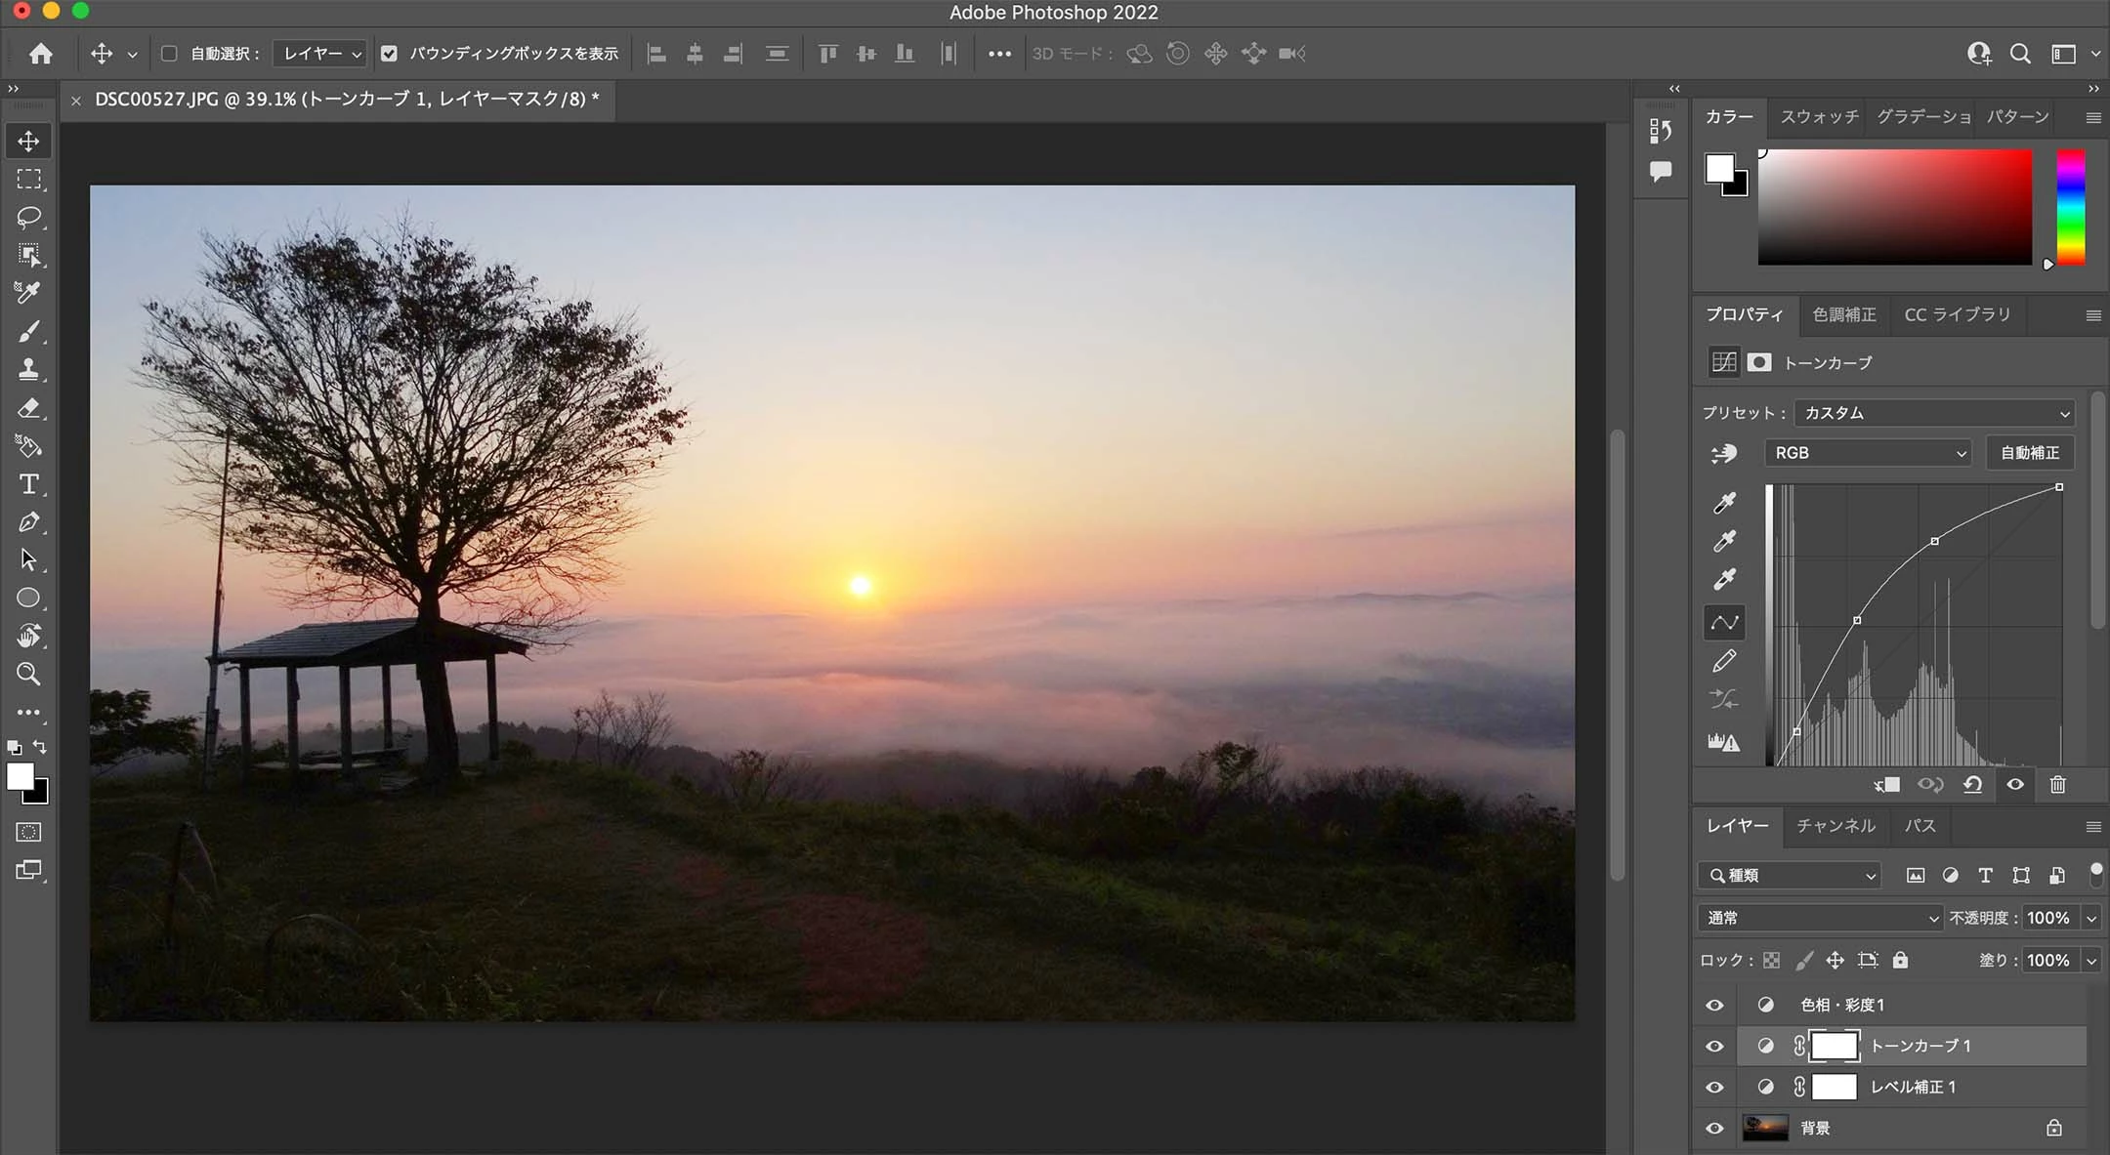
Task: Hide the 色相・彩度 1 layer
Action: (x=1714, y=1005)
